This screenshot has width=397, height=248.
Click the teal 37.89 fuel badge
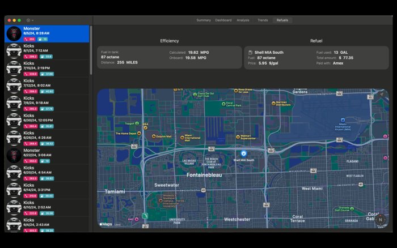pyautogui.click(x=47, y=74)
